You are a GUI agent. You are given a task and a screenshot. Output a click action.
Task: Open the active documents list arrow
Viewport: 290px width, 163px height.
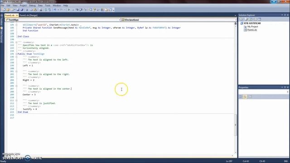point(235,15)
